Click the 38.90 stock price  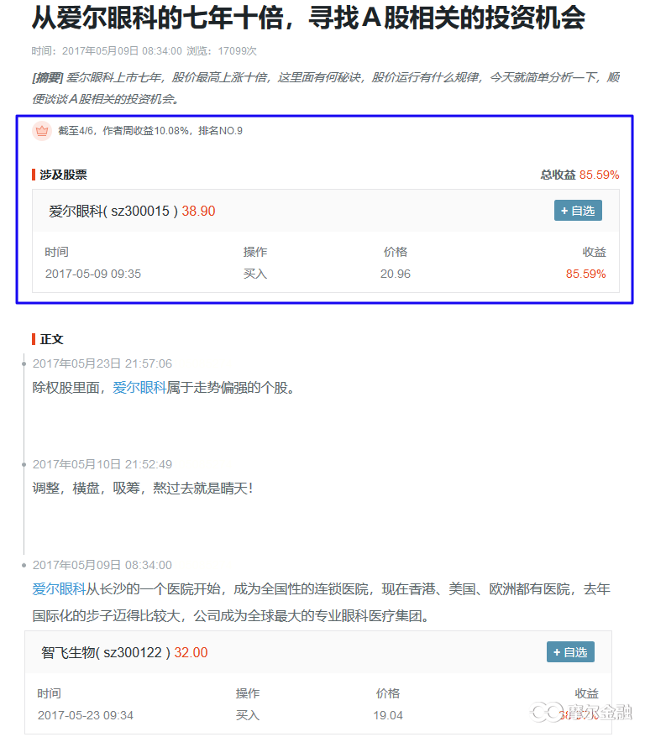tap(198, 211)
